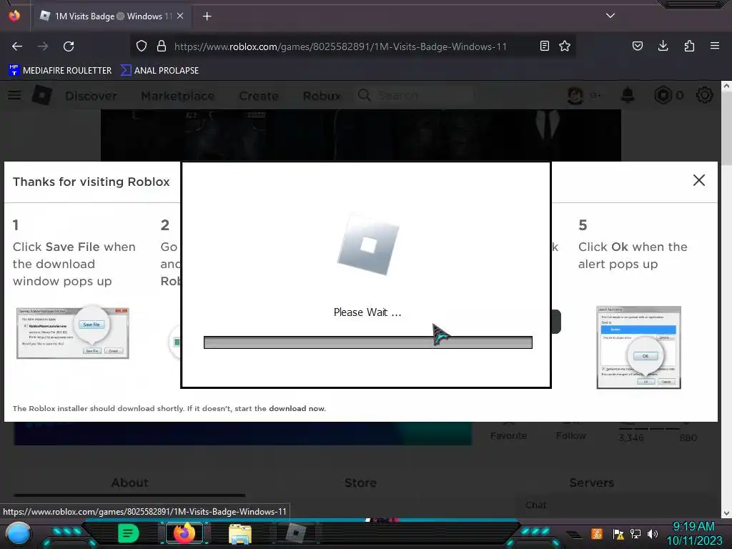This screenshot has height=549, width=732.
Task: Open a new browser tab
Action: 207,16
